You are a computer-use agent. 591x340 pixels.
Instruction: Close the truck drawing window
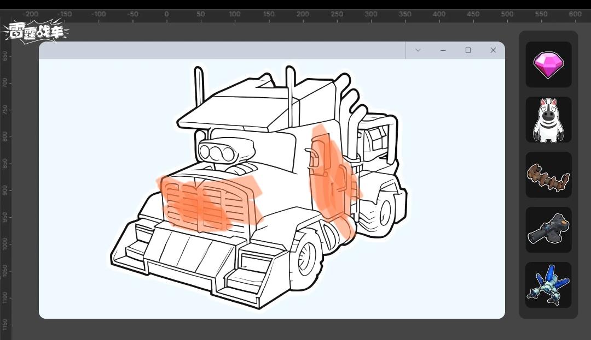(x=493, y=50)
